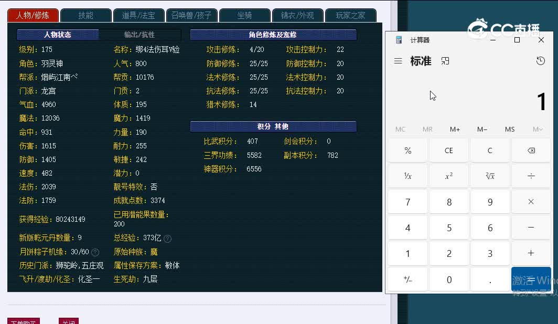
Task: Click digit 8 on calculator
Action: (449, 202)
